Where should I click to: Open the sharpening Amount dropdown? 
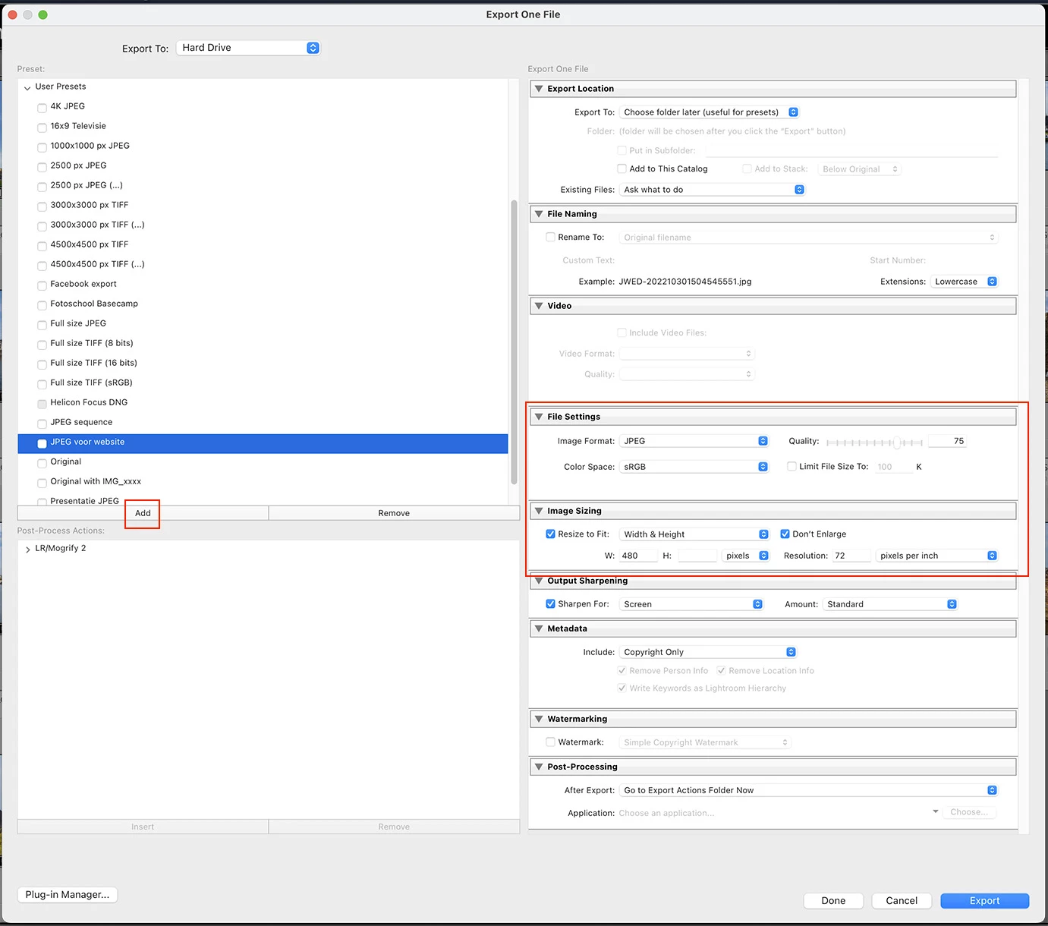coord(890,604)
